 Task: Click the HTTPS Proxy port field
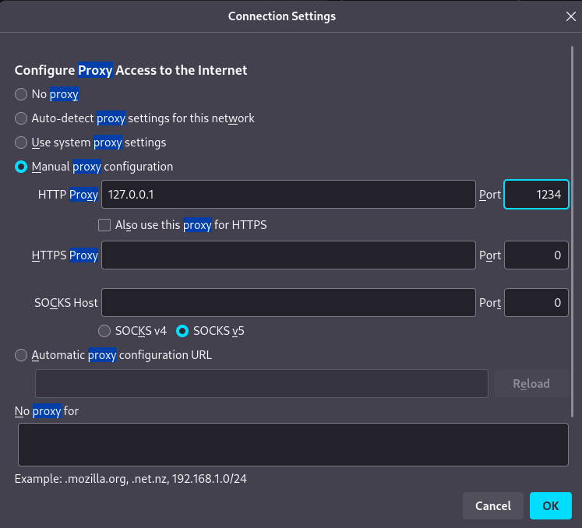tap(536, 255)
